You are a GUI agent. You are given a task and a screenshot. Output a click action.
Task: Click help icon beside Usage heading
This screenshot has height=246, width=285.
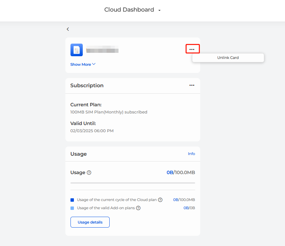click(89, 173)
